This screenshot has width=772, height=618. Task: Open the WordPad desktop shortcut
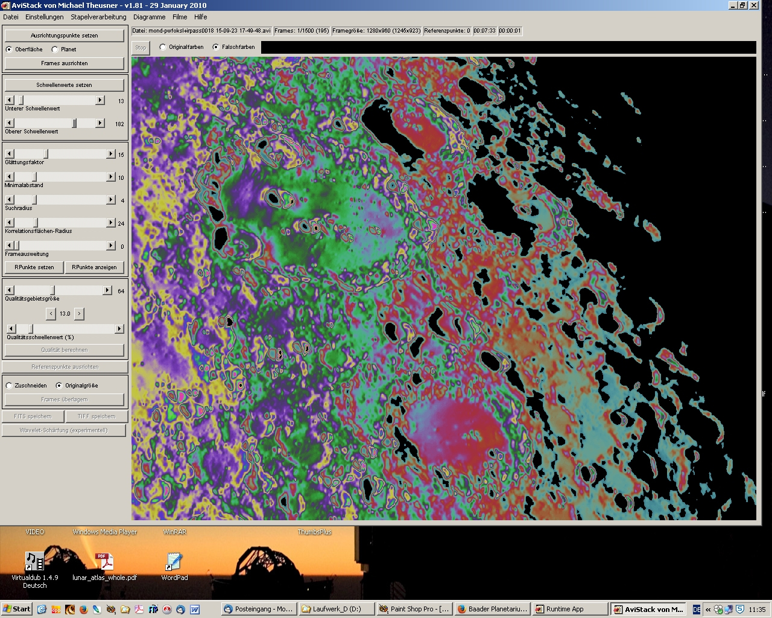[x=174, y=562]
